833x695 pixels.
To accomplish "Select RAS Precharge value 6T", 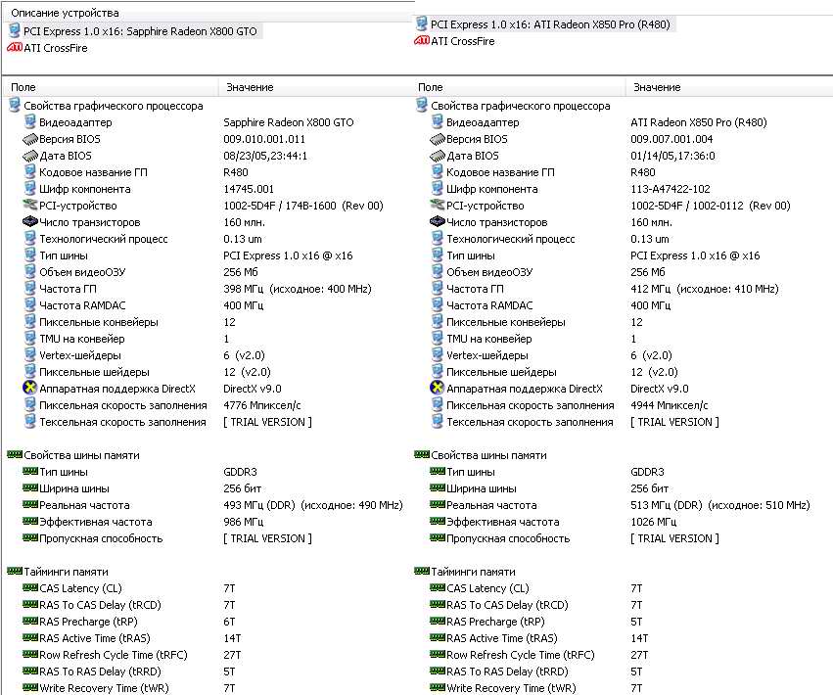I will click(229, 622).
